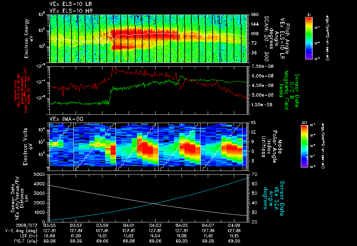Click the '03:59' time tick label
This screenshot has width=357, height=246.
[102, 225]
